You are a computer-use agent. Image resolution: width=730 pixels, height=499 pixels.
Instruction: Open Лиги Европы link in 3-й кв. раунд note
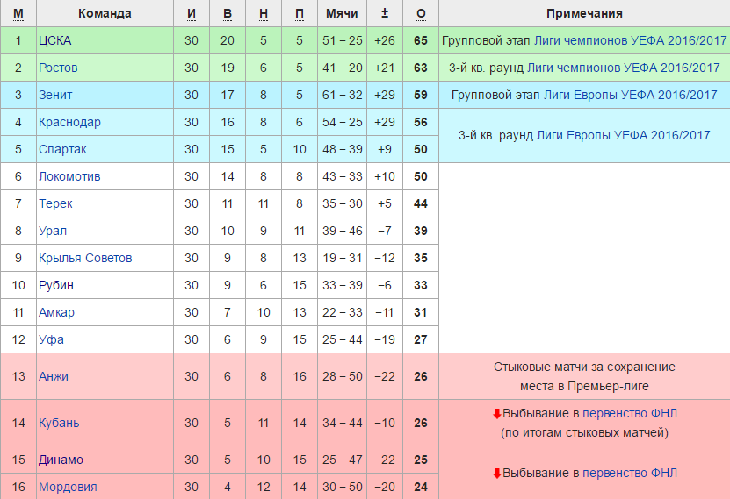point(623,135)
